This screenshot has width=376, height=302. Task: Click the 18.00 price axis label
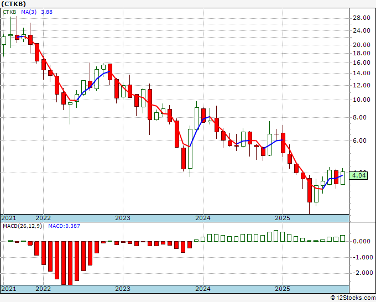(362, 53)
